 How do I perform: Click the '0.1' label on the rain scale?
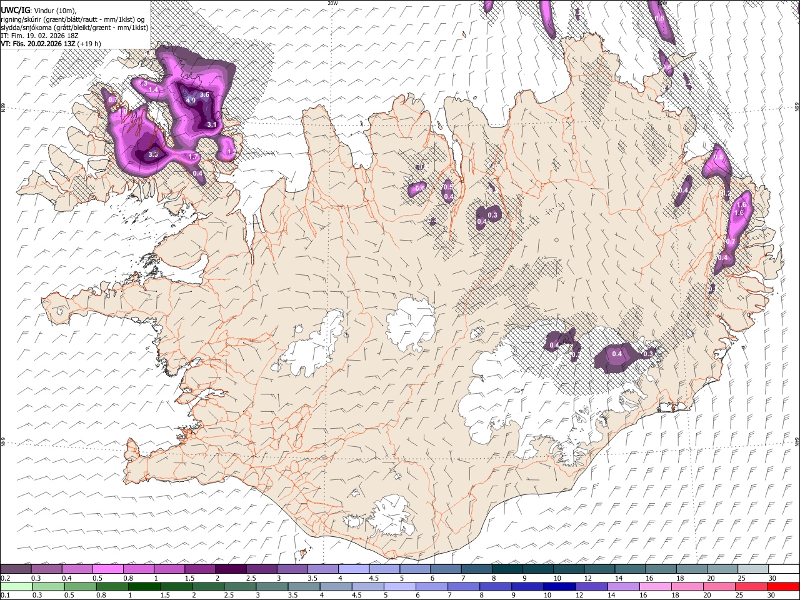(5, 595)
